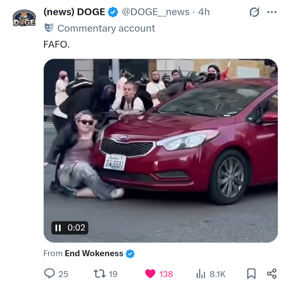This screenshot has height=288, width=289.
Task: Click the FAFO post text
Action: [57, 45]
